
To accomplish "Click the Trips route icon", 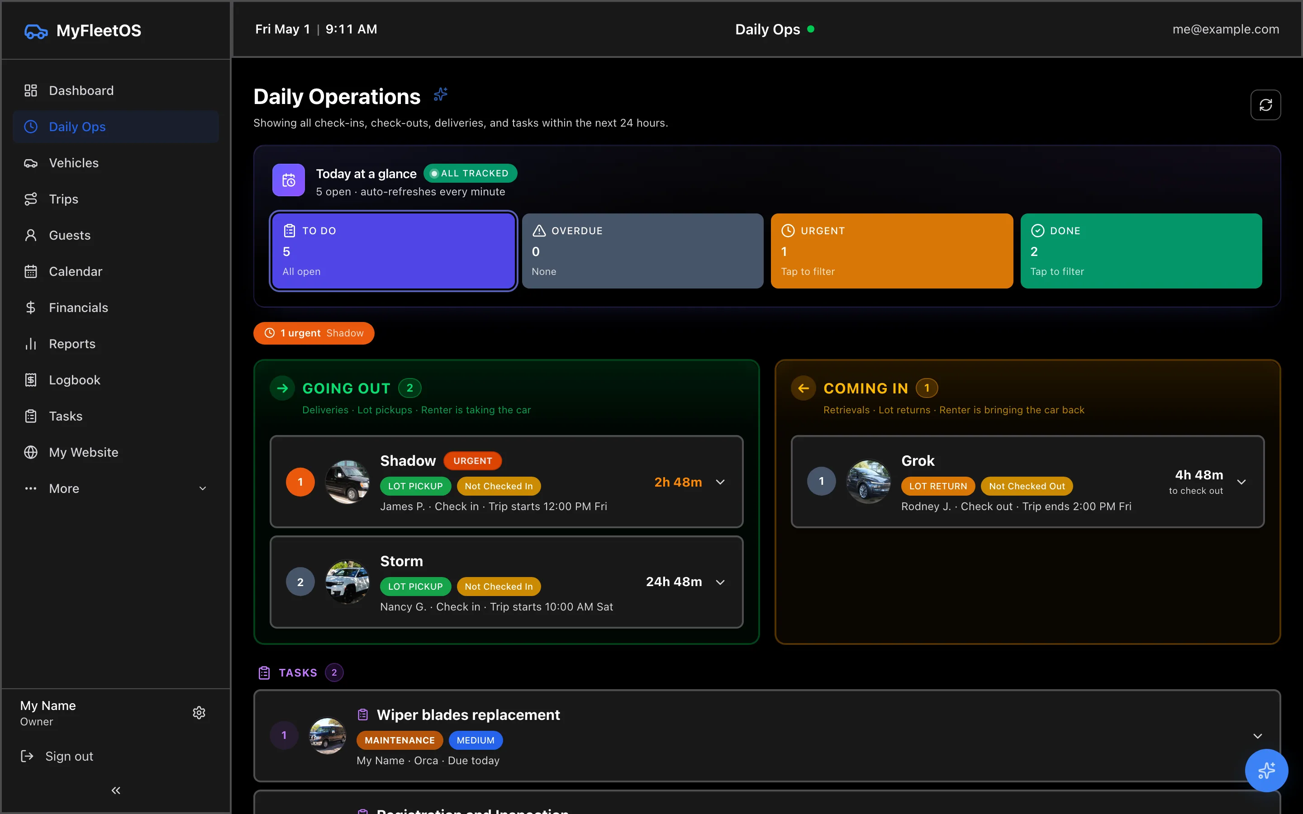I will coord(31,199).
